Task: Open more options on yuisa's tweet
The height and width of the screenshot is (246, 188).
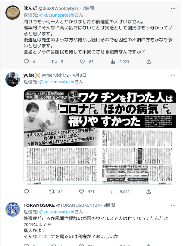Action: click(173, 75)
